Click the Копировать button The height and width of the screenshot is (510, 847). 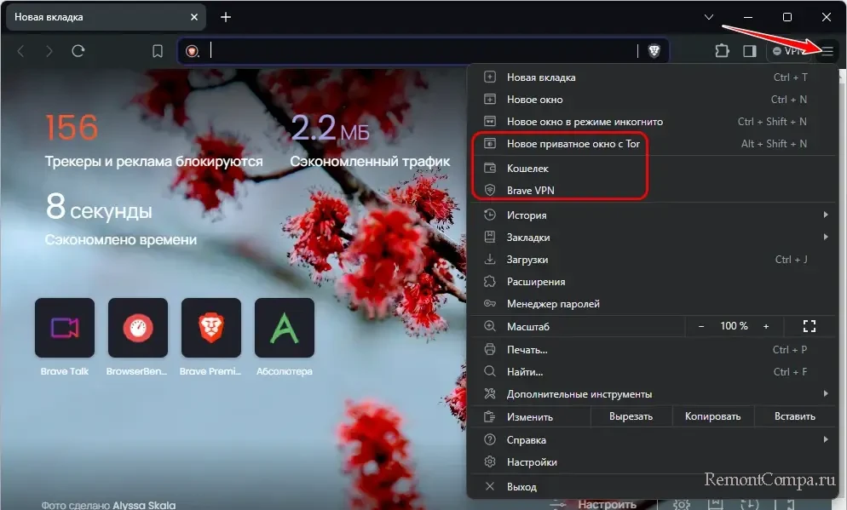tap(714, 416)
